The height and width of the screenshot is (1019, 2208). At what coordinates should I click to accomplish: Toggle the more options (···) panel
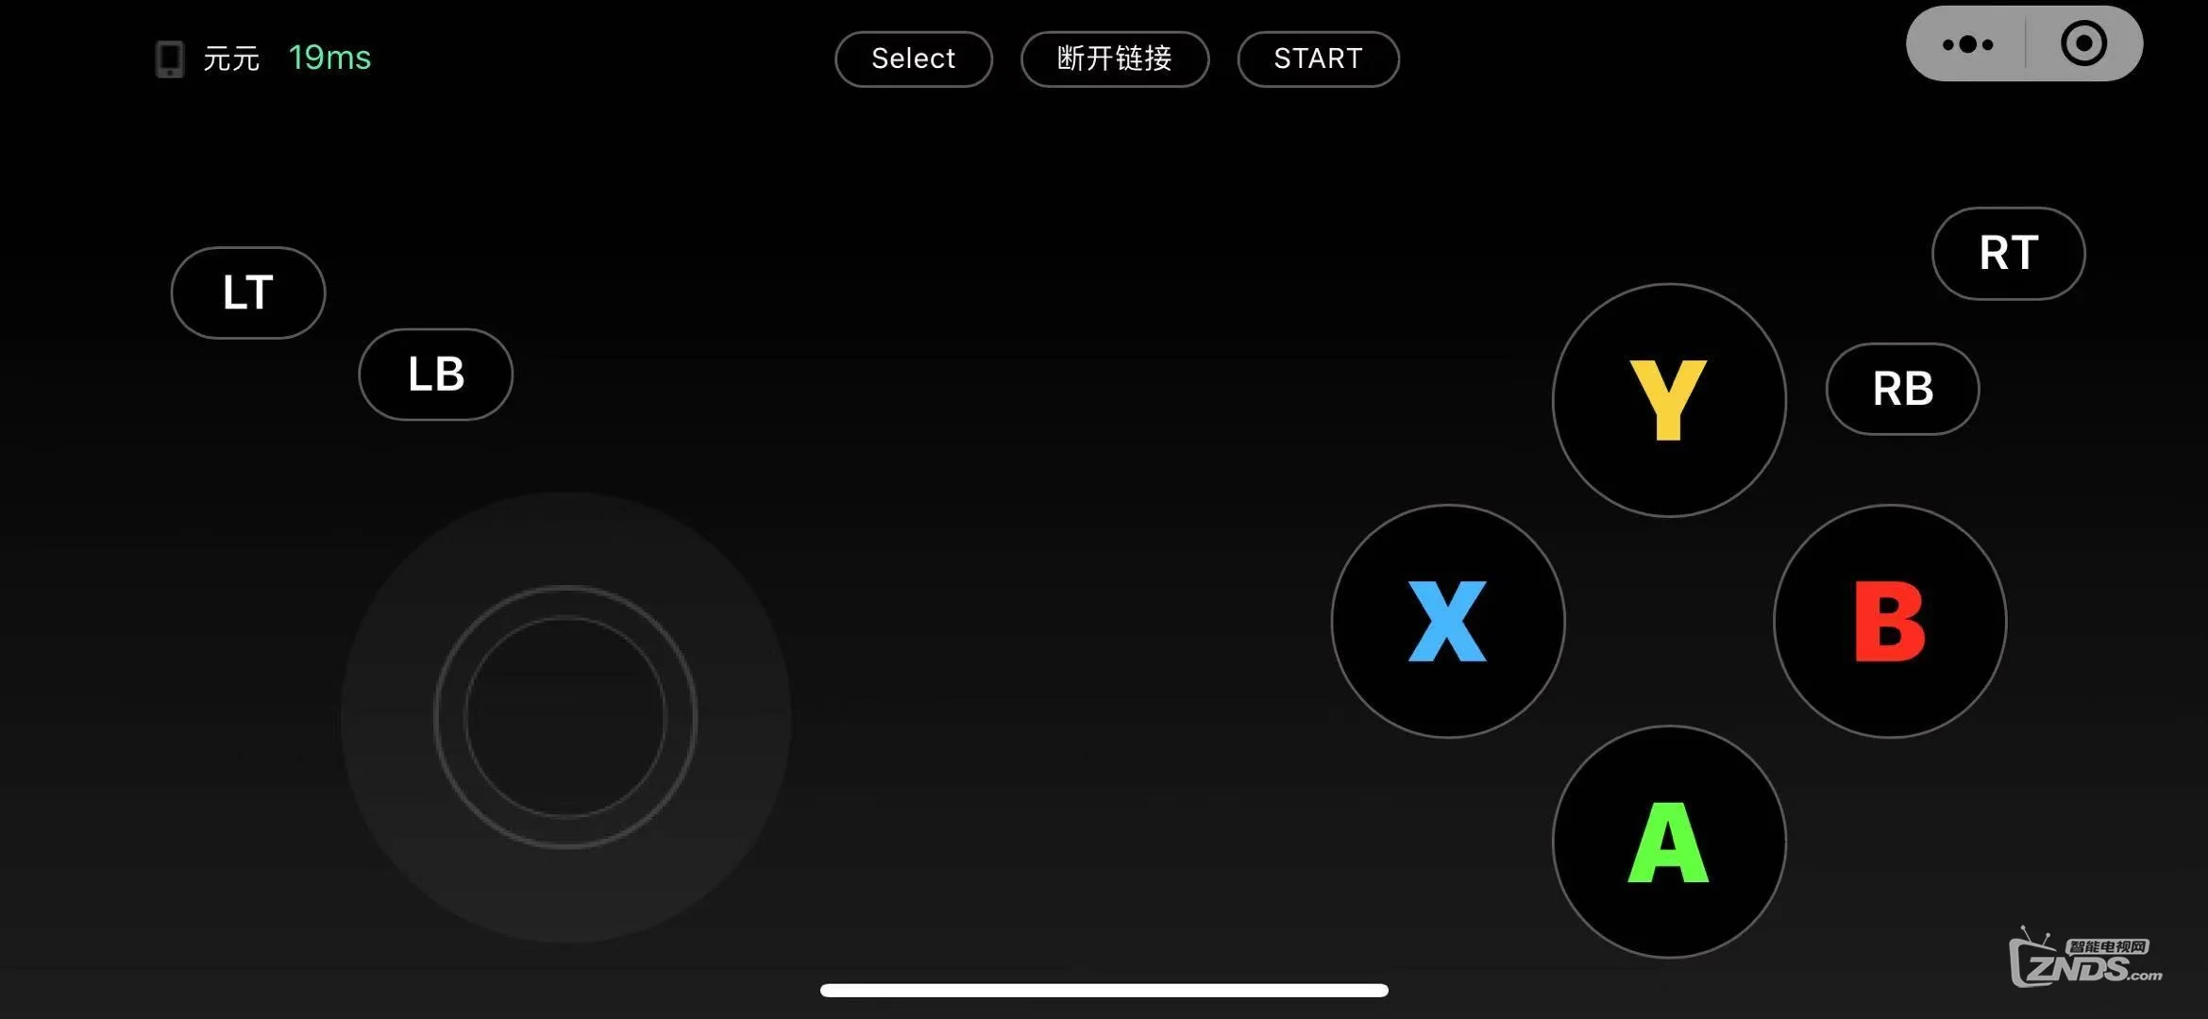coord(1965,42)
